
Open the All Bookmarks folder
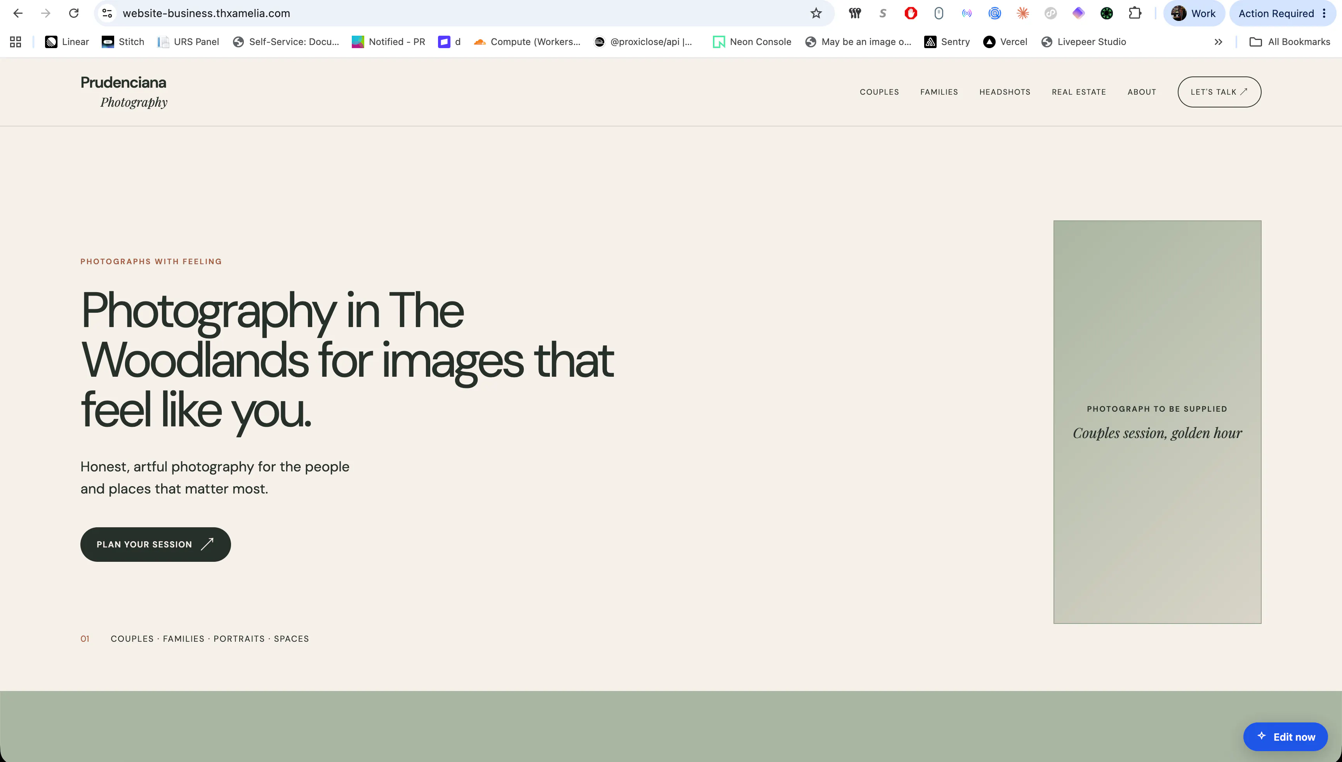pyautogui.click(x=1290, y=42)
